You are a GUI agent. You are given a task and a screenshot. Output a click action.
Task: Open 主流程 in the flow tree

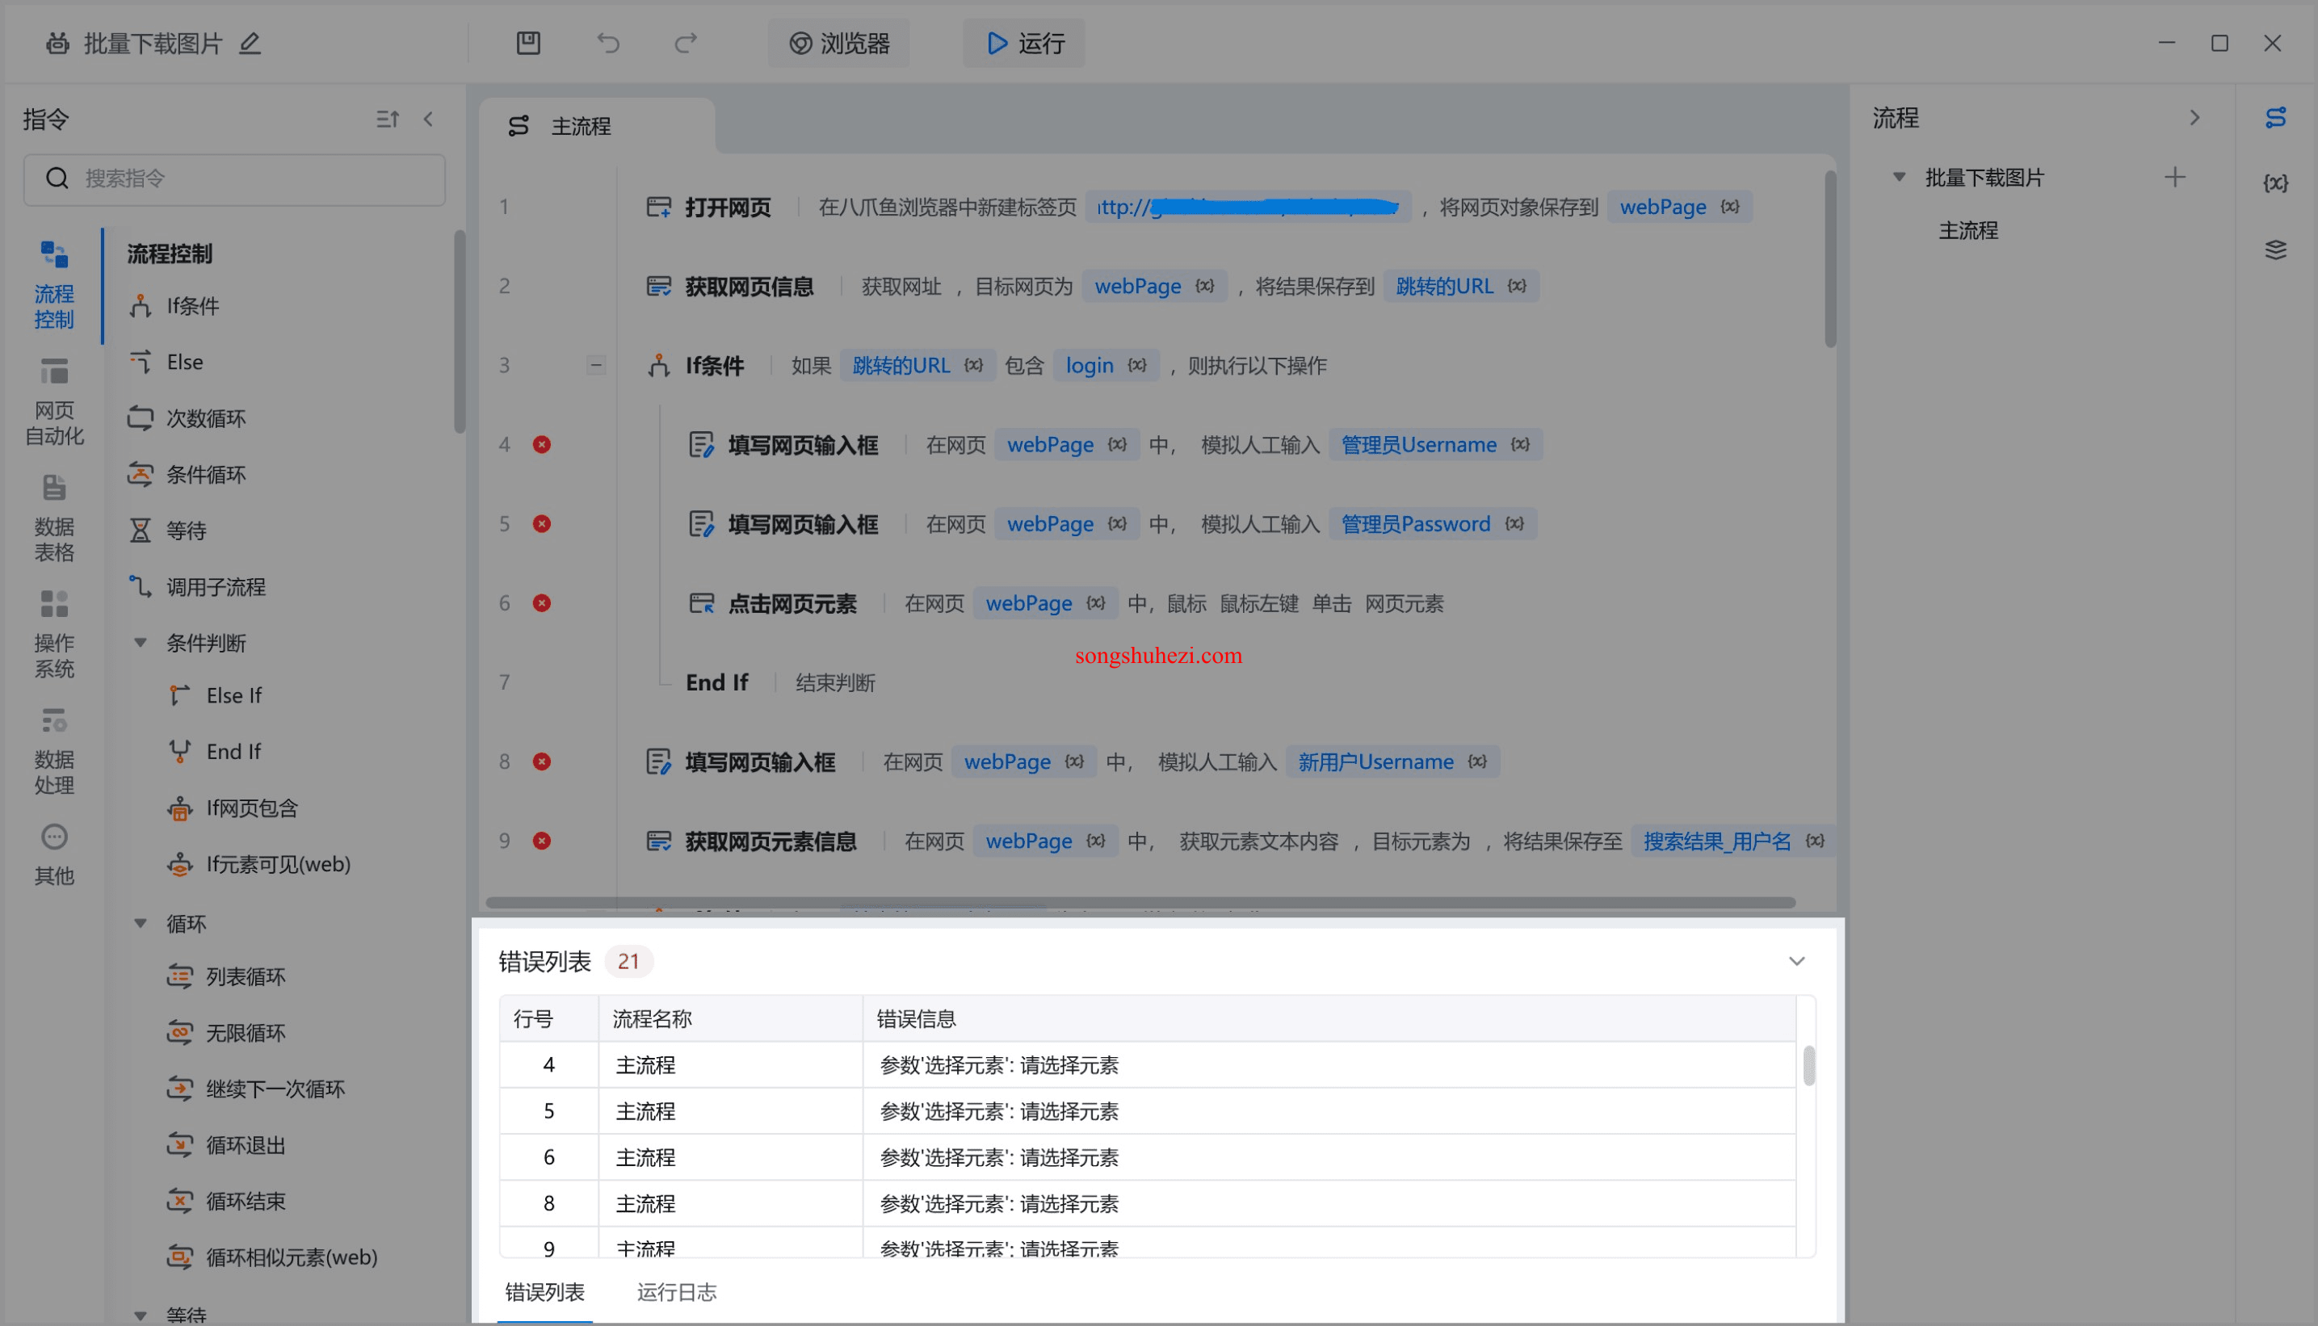1967,230
